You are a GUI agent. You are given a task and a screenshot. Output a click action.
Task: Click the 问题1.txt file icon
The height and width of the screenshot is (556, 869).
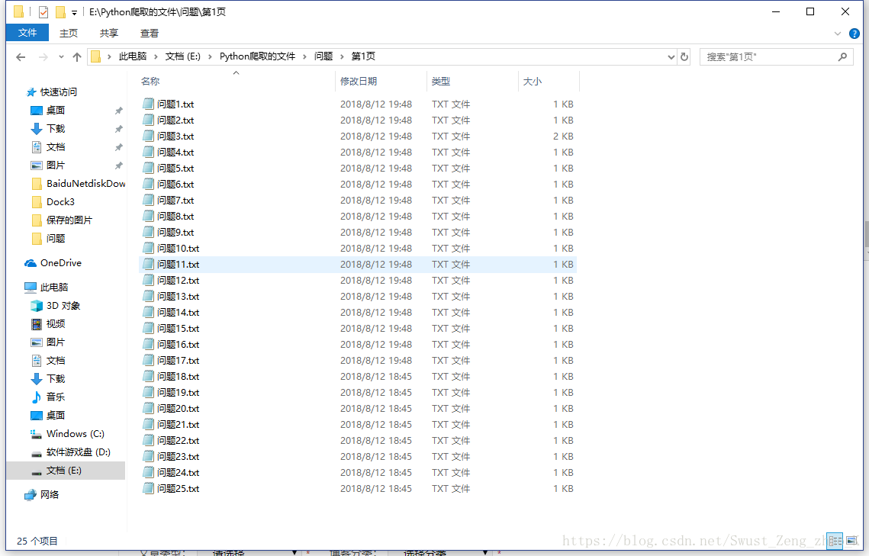click(x=148, y=104)
